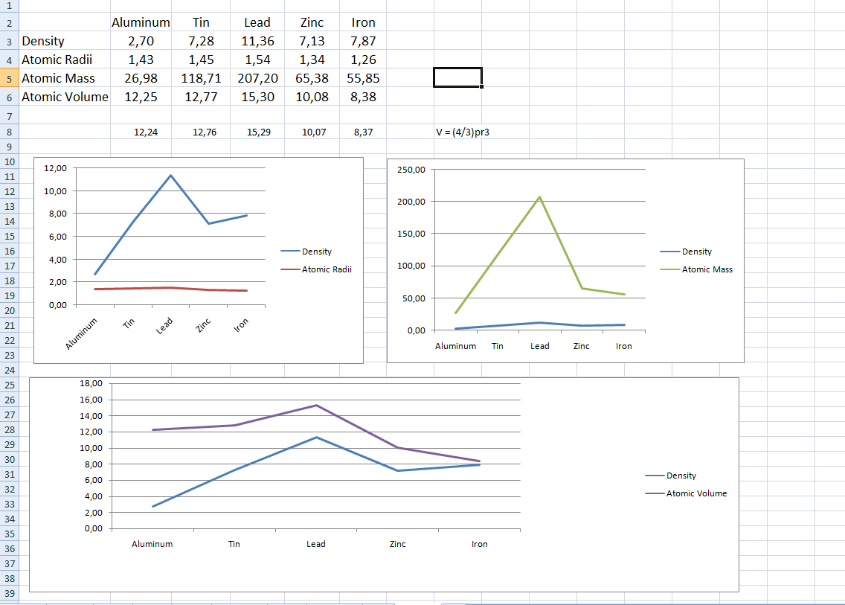
Task: Select the Tin column heading cell
Action: [200, 22]
